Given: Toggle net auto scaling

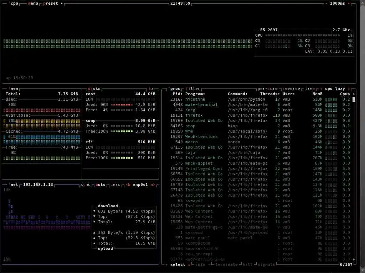Looking at the screenshot, I should click(x=101, y=185).
